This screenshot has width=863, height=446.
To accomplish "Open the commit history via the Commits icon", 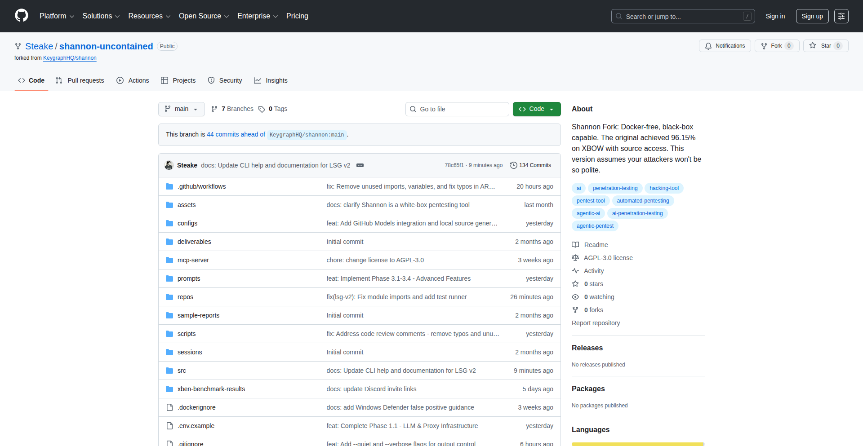I will point(514,165).
